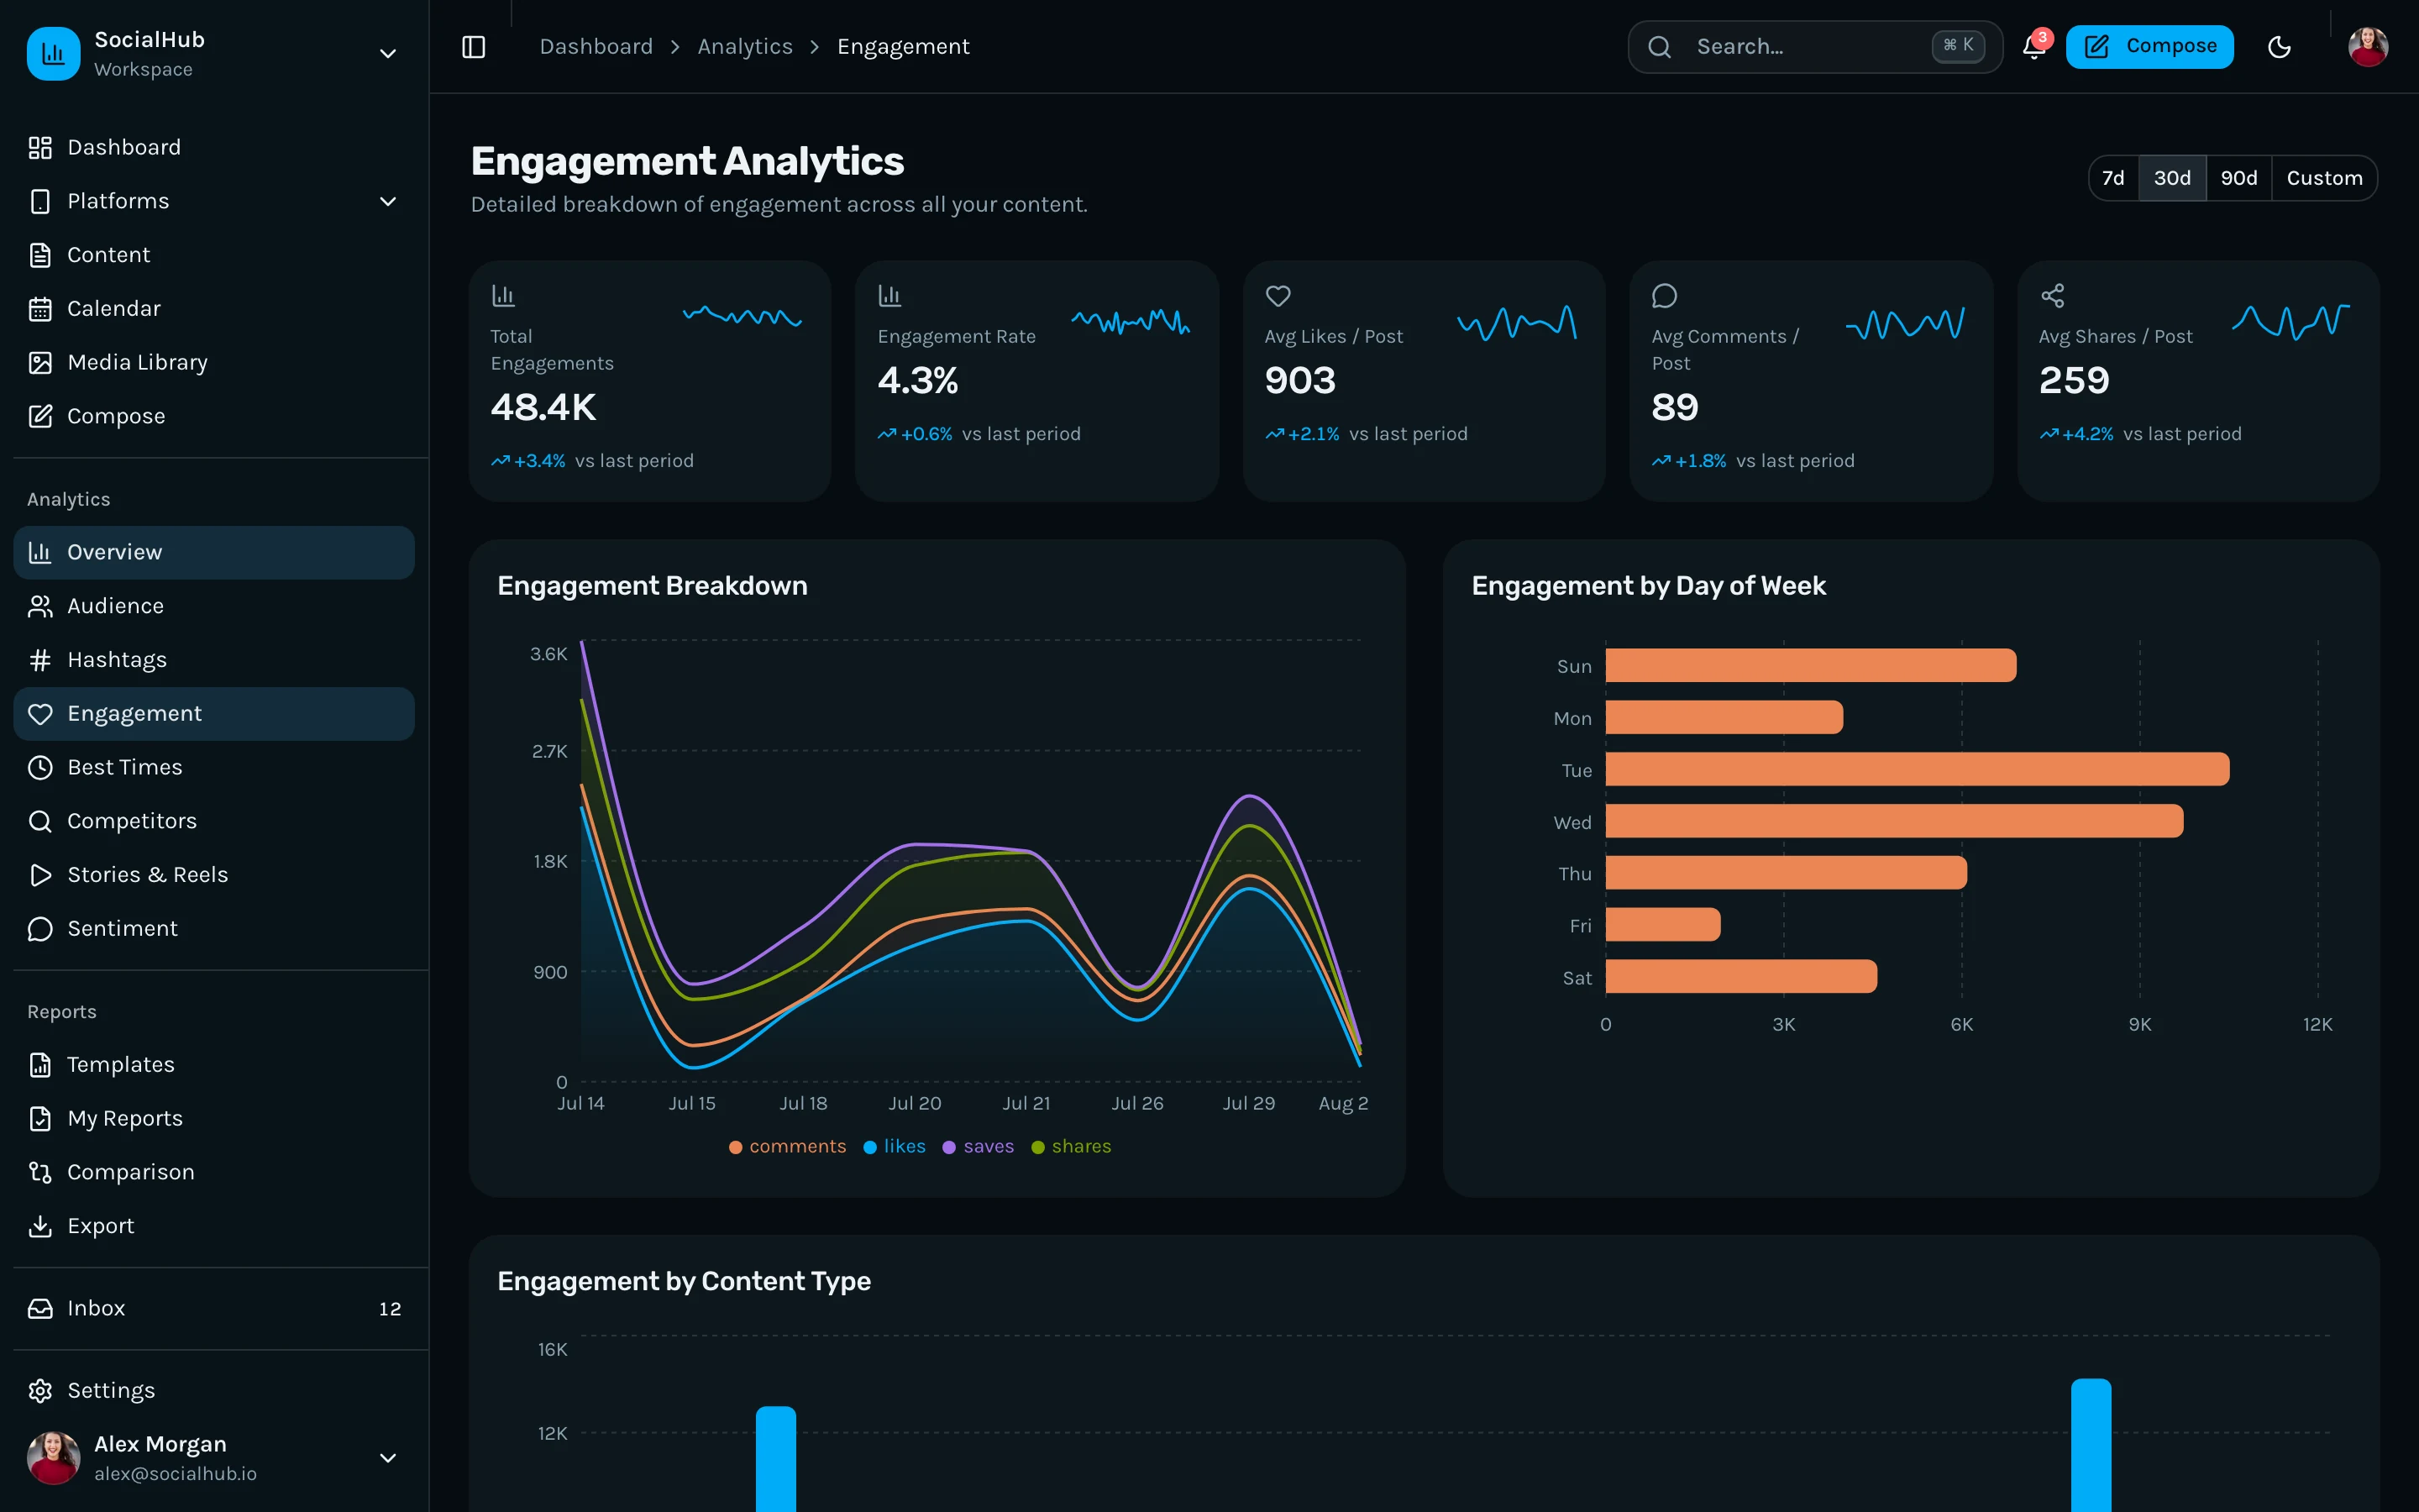Screen dimensions: 2419x1512
Task: Select the Custom time range
Action: tap(2325, 178)
